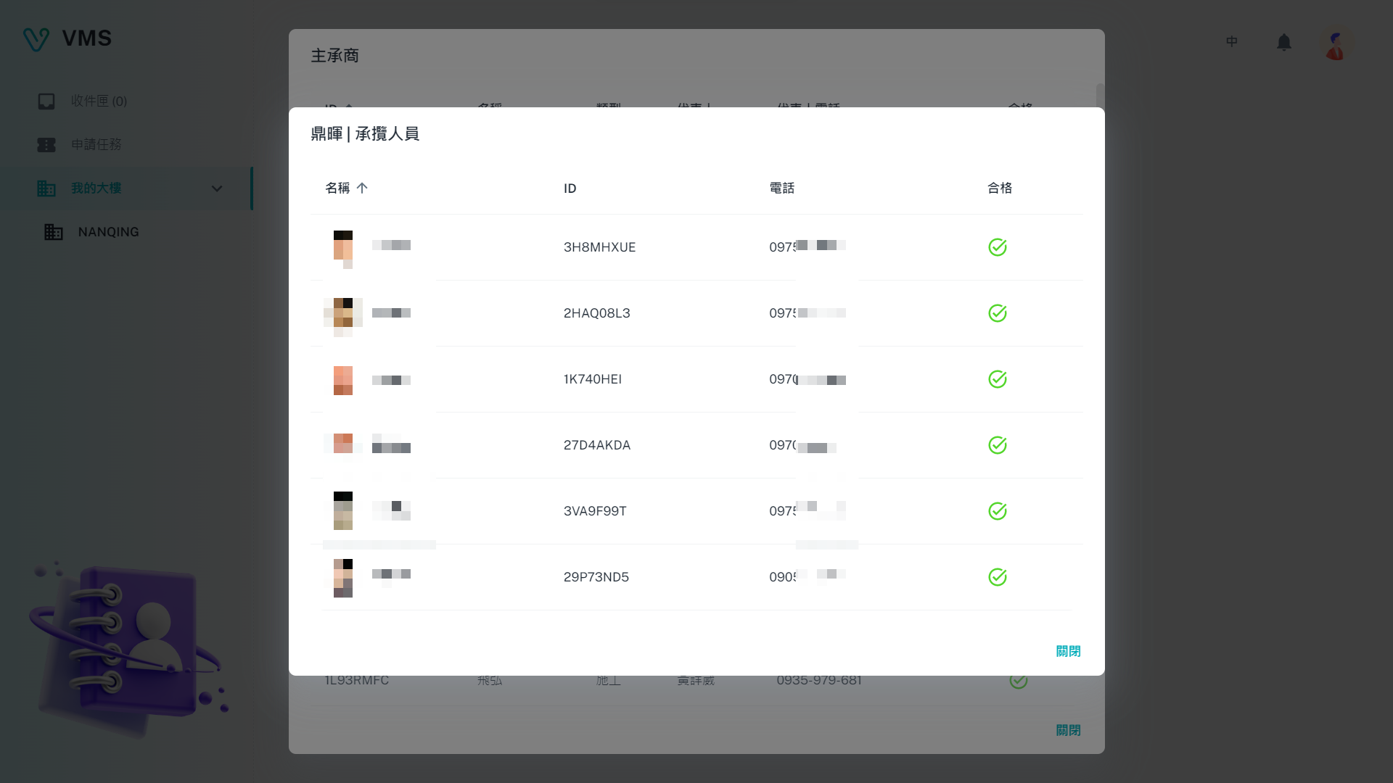
Task: Click the 我的大樓 building icon
Action: [46, 188]
